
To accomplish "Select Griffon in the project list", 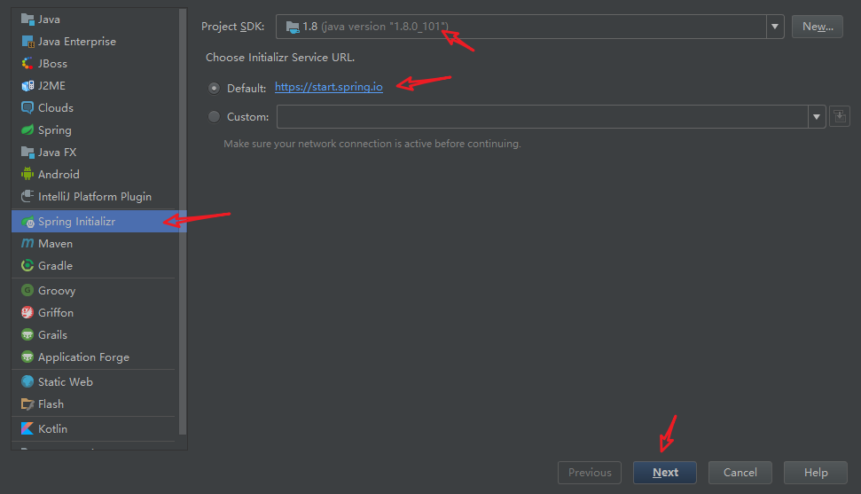I will (95, 313).
